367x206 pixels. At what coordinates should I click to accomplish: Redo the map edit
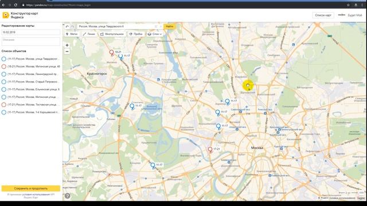(73, 27)
